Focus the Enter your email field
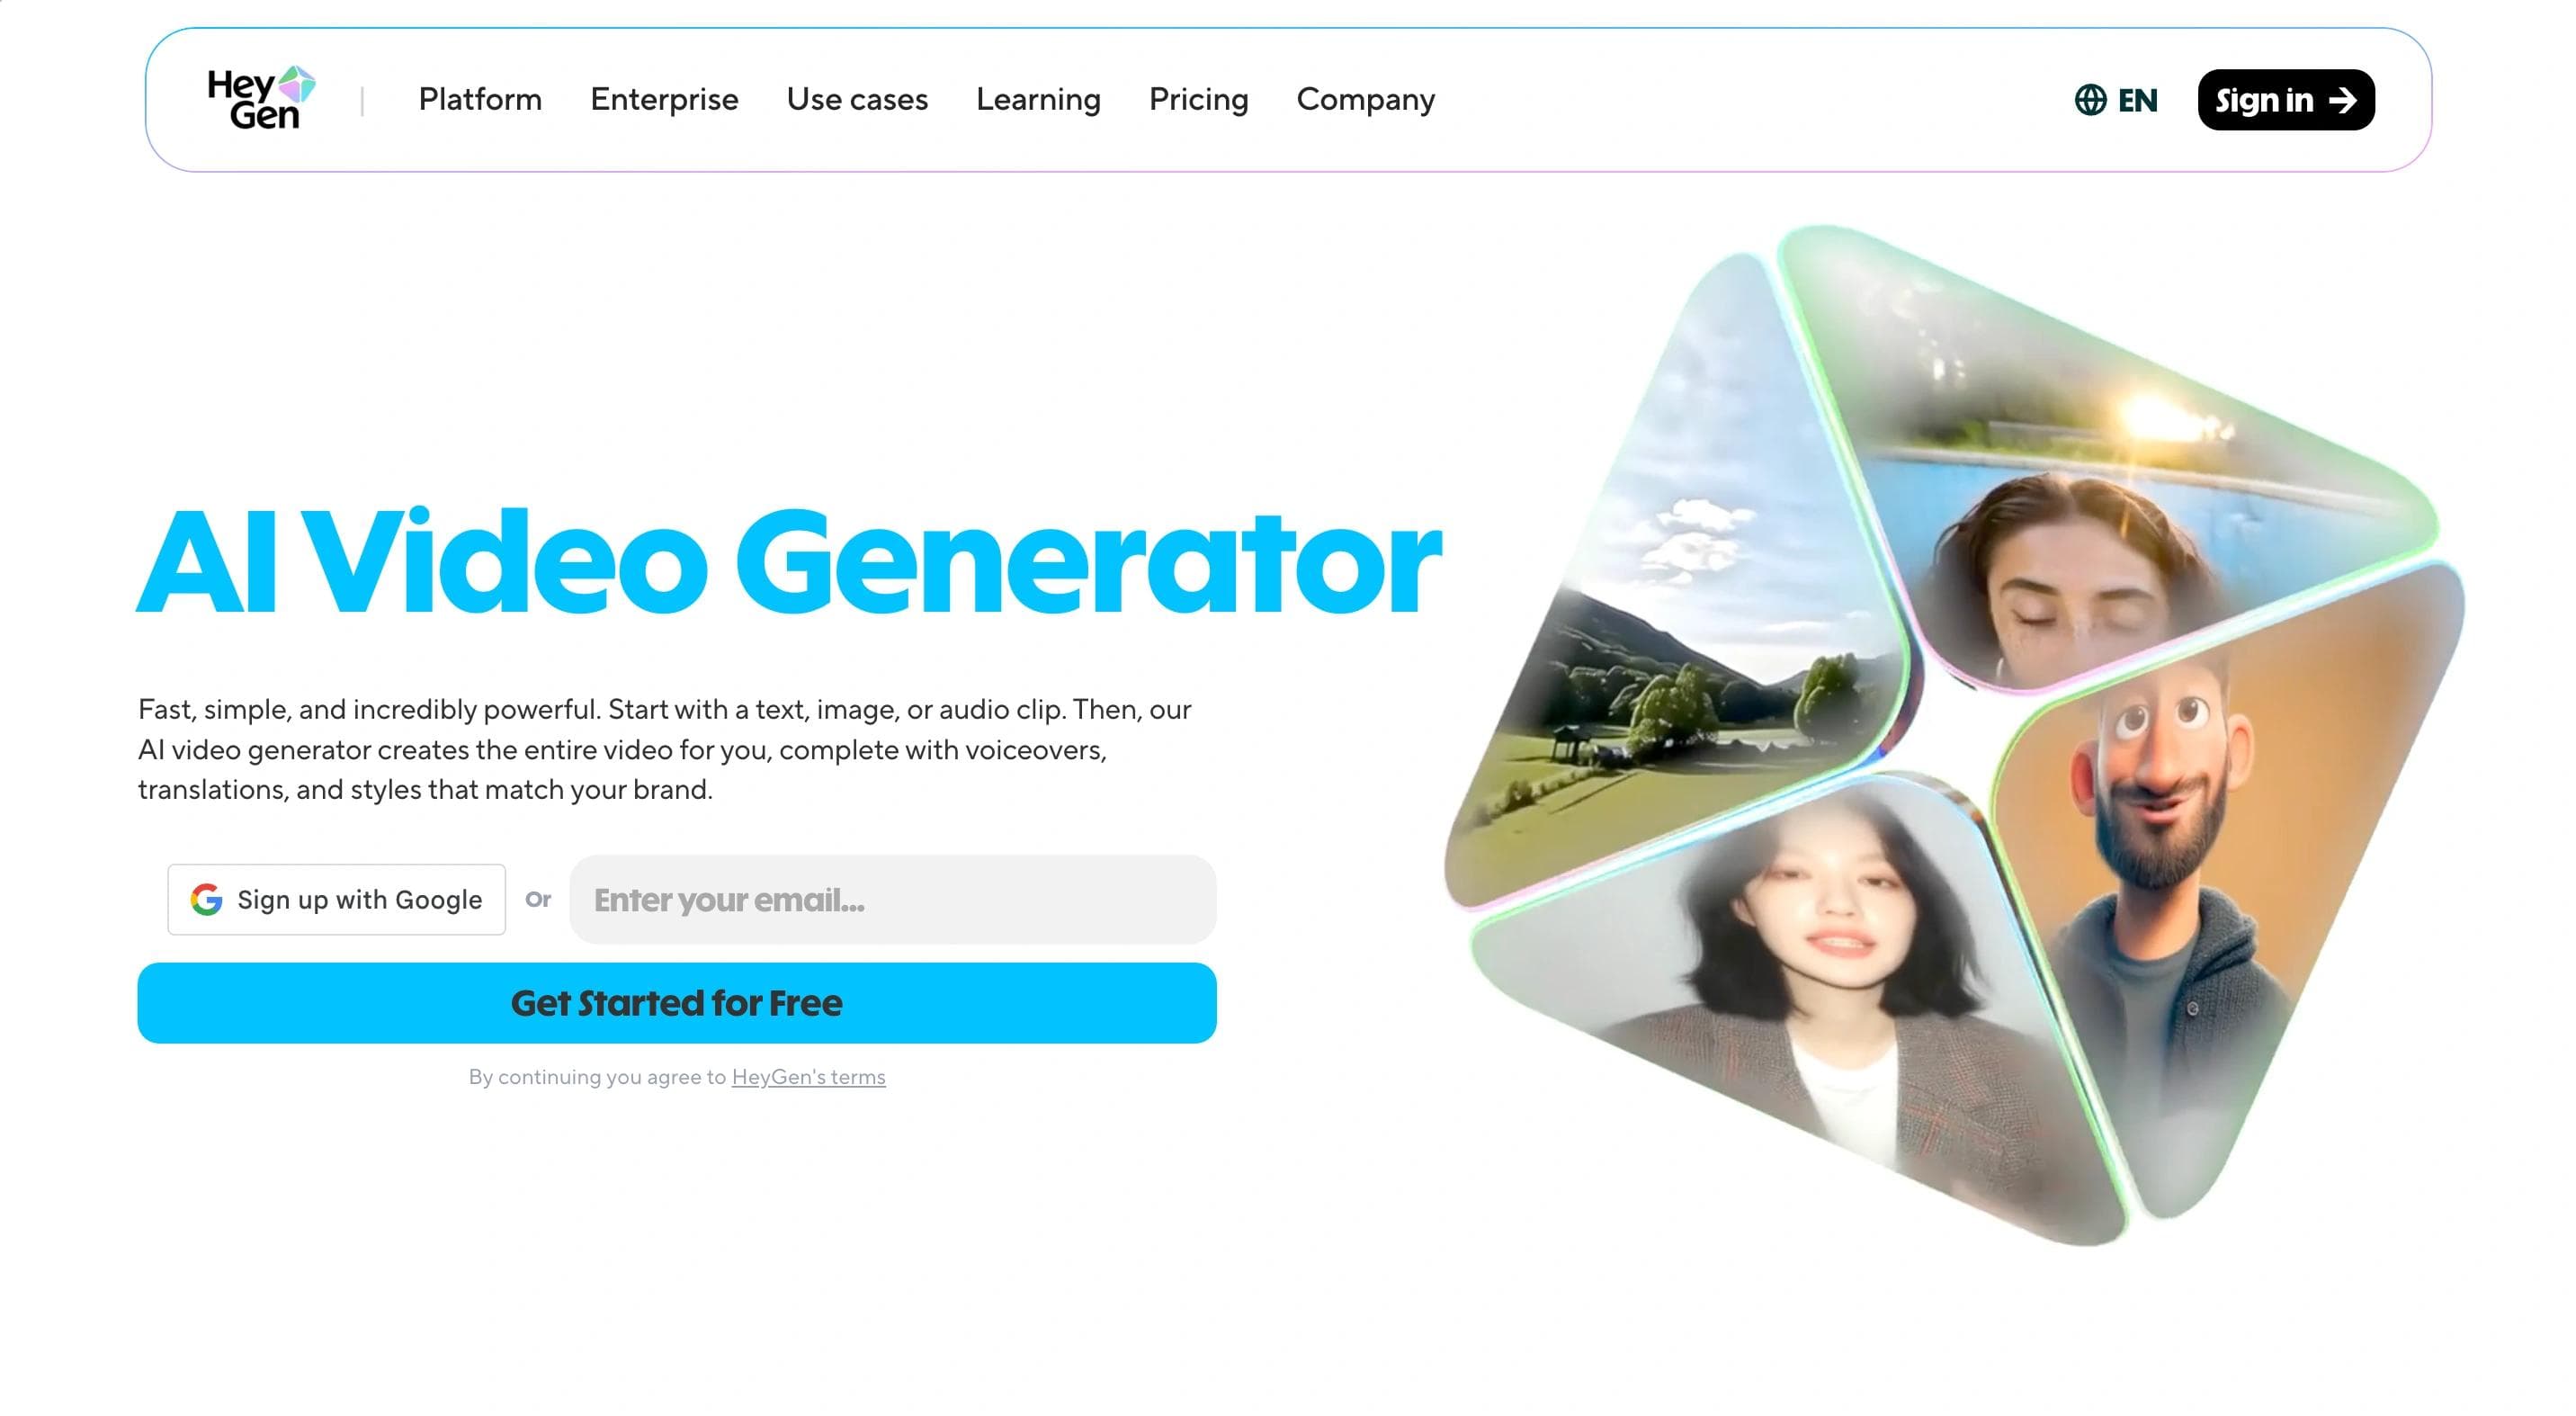This screenshot has width=2576, height=1416. (893, 900)
